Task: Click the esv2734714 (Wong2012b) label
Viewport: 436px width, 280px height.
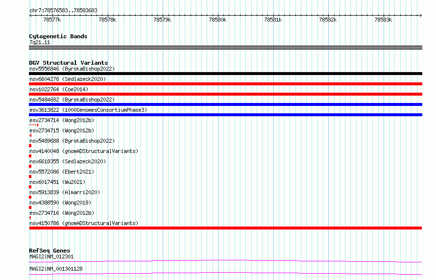Action: 62,120
